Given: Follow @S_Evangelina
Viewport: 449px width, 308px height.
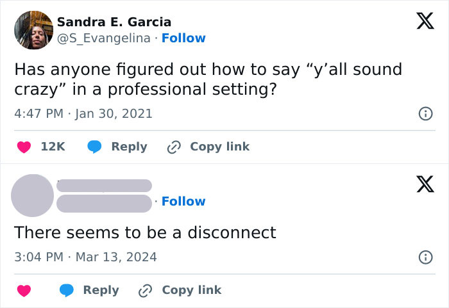Looking at the screenshot, I should click(183, 38).
